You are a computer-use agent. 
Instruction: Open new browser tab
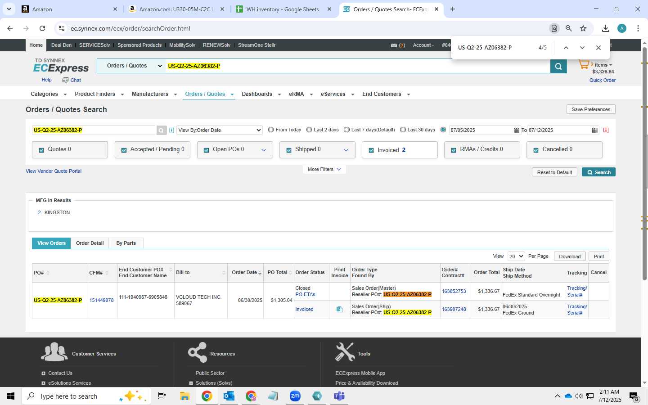tap(453, 9)
